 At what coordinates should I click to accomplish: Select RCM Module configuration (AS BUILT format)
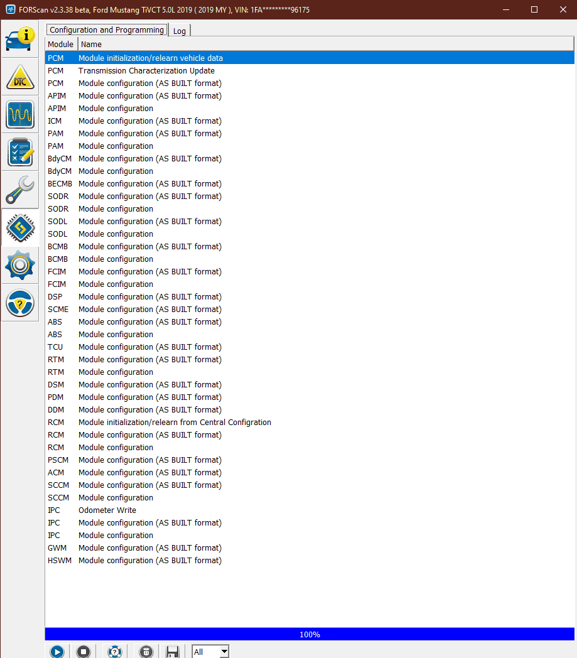310,434
